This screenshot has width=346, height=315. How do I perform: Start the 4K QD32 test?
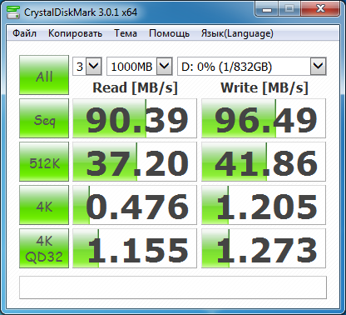pyautogui.click(x=44, y=248)
